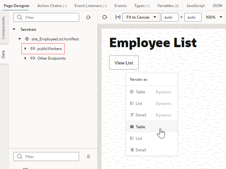
Task: Click the publicWorkers endpoint link icon
Action: (33, 48)
